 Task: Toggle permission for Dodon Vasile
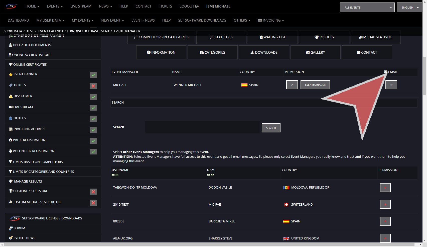point(385,188)
